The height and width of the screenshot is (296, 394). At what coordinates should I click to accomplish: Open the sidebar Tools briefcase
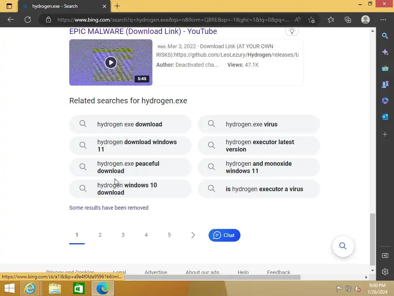[x=385, y=68]
